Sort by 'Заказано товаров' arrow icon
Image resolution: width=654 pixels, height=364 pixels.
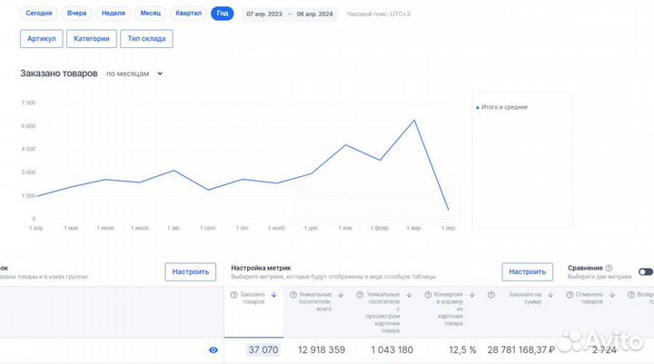pyautogui.click(x=273, y=294)
